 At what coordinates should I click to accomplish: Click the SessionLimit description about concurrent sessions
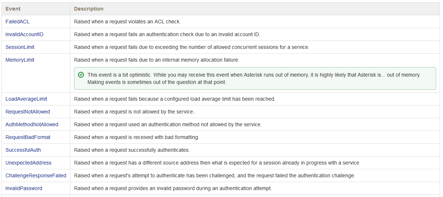[x=191, y=47]
